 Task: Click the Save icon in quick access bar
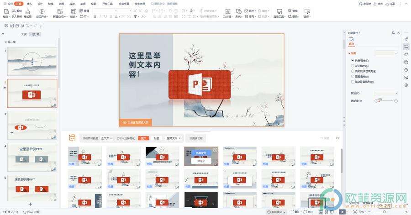[6, 26]
